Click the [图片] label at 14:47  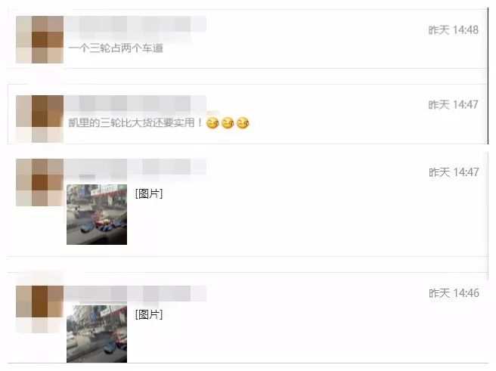149,193
